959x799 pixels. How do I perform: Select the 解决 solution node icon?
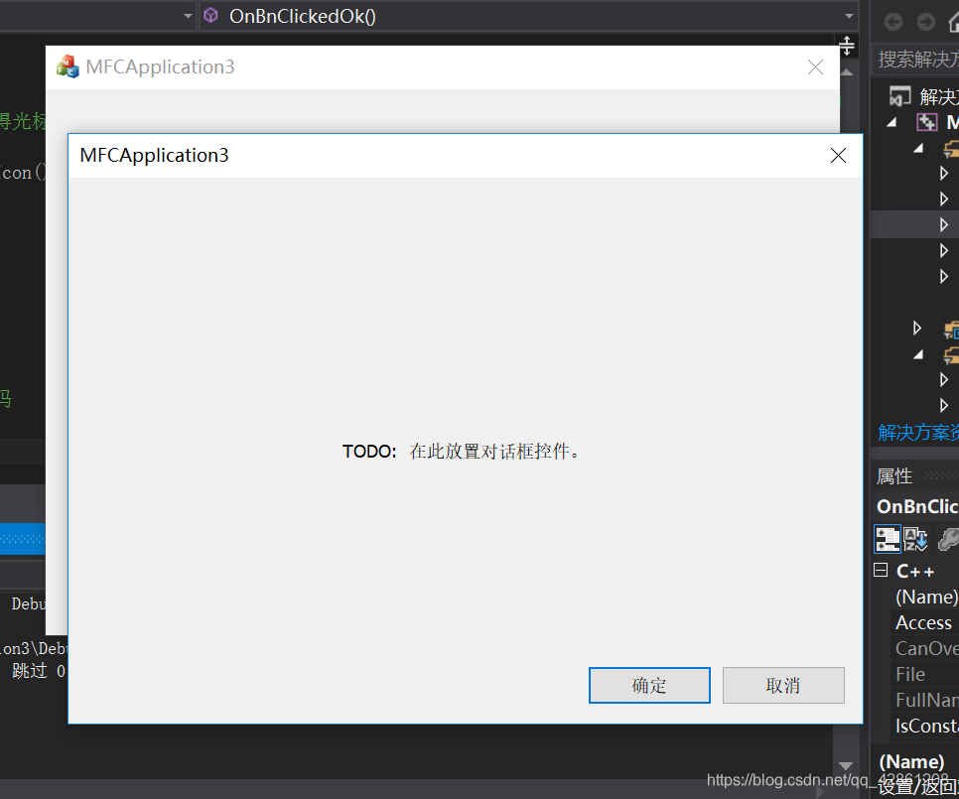pos(900,96)
